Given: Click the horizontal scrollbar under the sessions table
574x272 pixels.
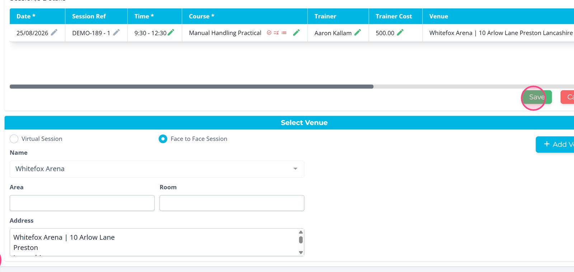Looking at the screenshot, I should tap(192, 87).
